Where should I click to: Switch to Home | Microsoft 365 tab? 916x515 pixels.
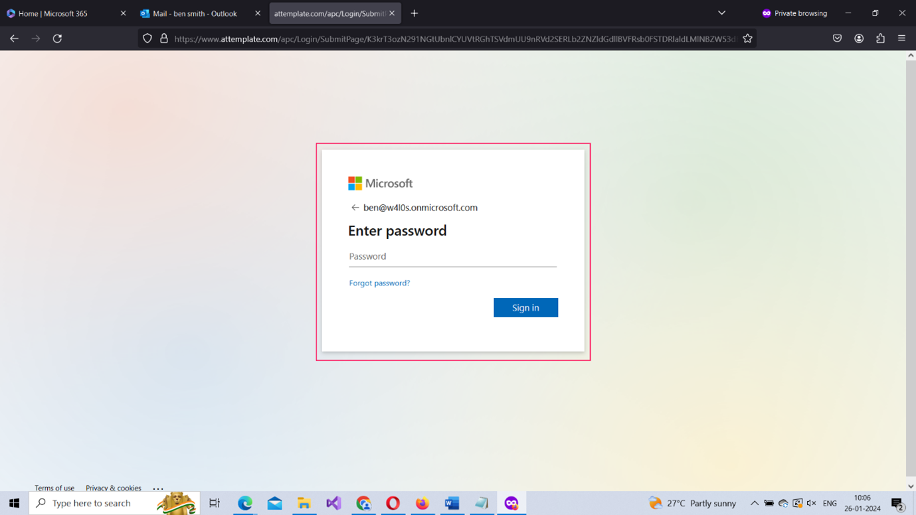click(60, 13)
